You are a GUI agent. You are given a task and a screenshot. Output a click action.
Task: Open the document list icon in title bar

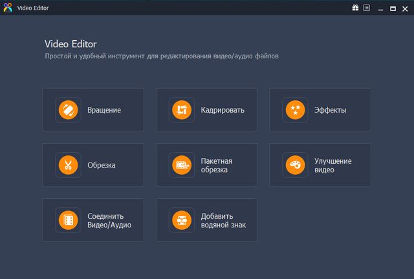[367, 8]
